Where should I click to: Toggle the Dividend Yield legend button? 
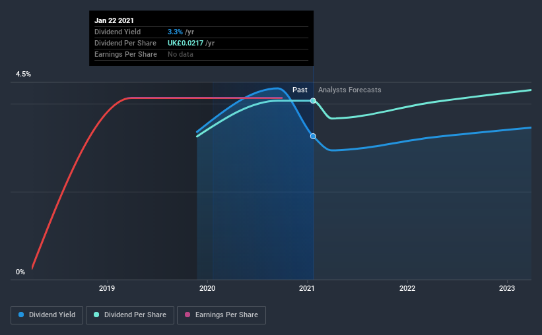pos(47,315)
